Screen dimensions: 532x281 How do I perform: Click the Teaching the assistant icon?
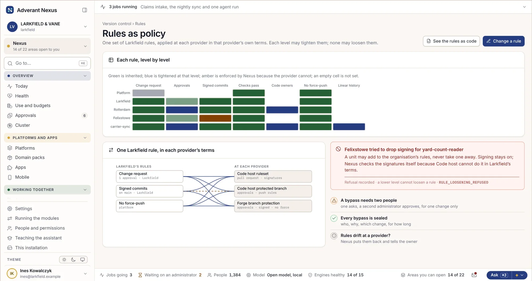[10, 238]
